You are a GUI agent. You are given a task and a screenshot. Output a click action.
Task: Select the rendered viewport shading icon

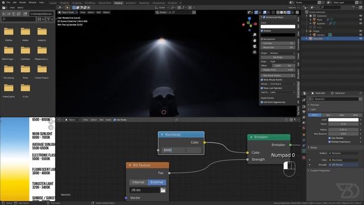[288, 13]
